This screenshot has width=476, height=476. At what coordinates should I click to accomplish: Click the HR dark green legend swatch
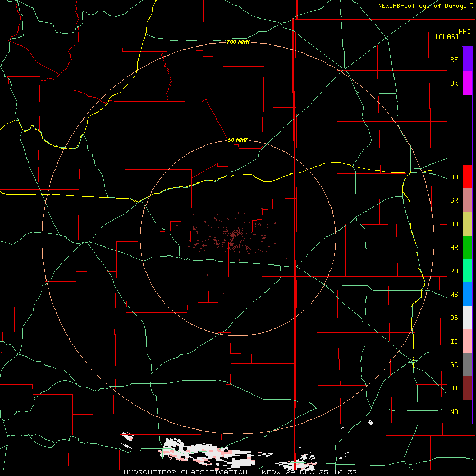pyautogui.click(x=467, y=248)
